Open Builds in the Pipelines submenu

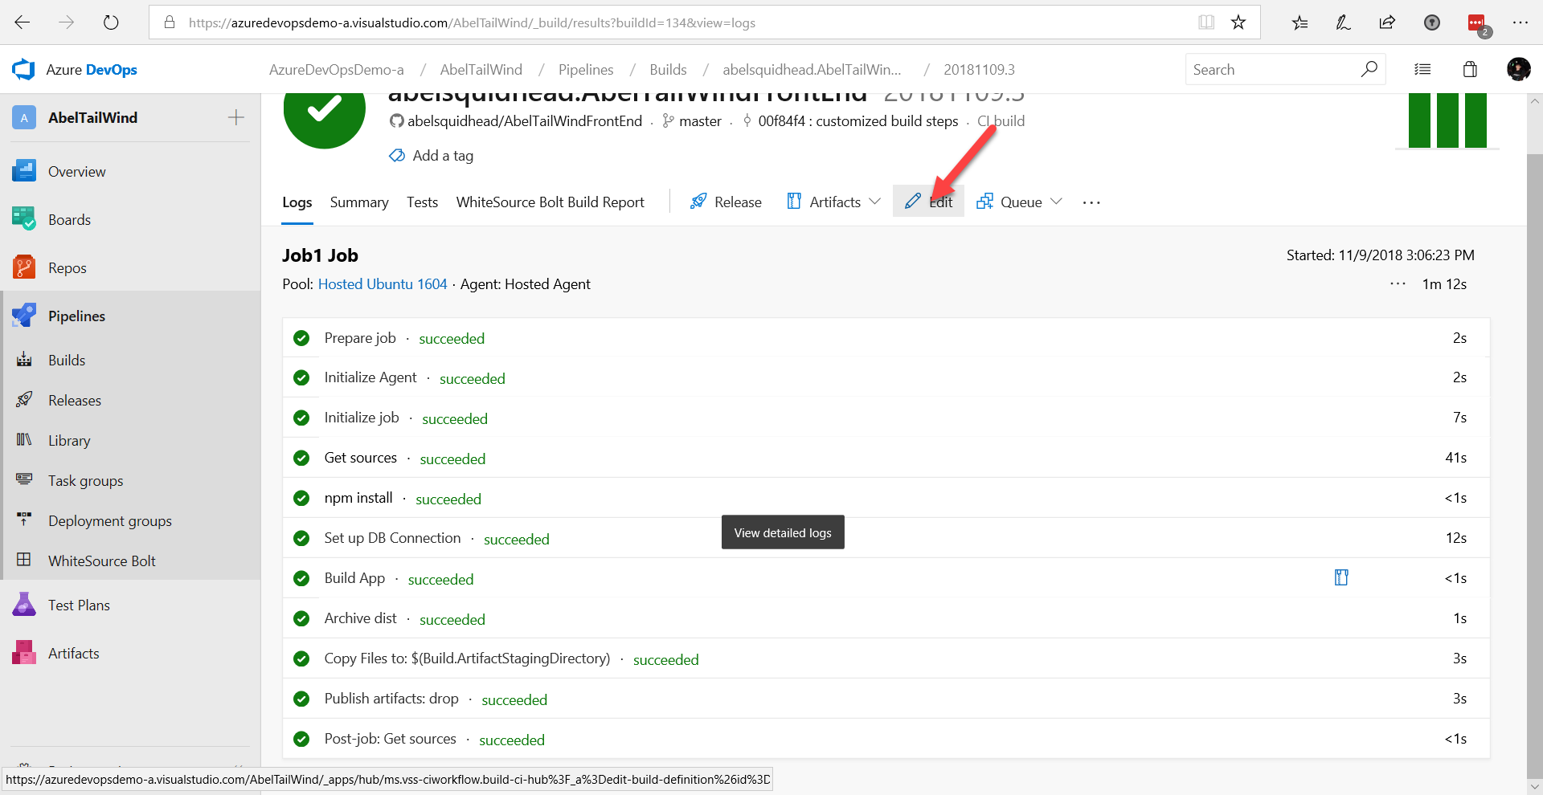pyautogui.click(x=66, y=360)
